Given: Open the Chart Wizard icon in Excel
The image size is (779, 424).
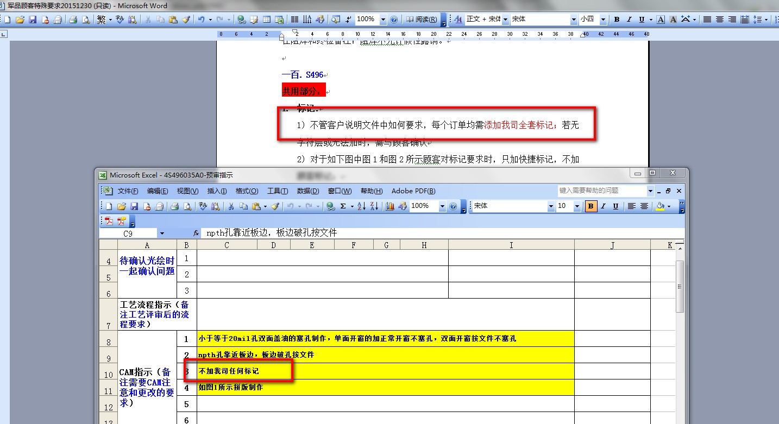Looking at the screenshot, I should [x=389, y=206].
